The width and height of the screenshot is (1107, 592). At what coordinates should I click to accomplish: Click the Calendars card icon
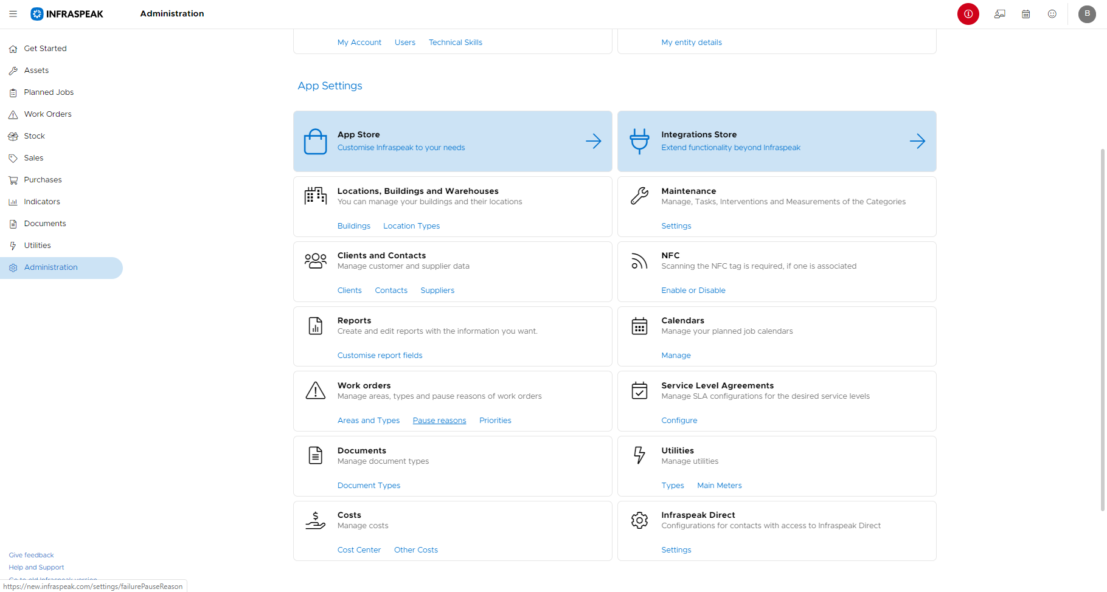[639, 326]
